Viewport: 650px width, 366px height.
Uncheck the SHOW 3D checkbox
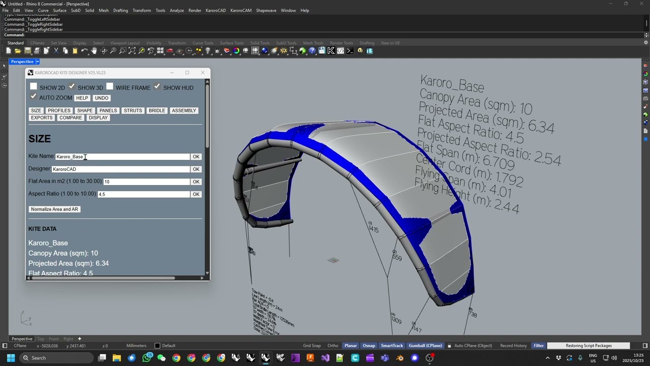(72, 86)
